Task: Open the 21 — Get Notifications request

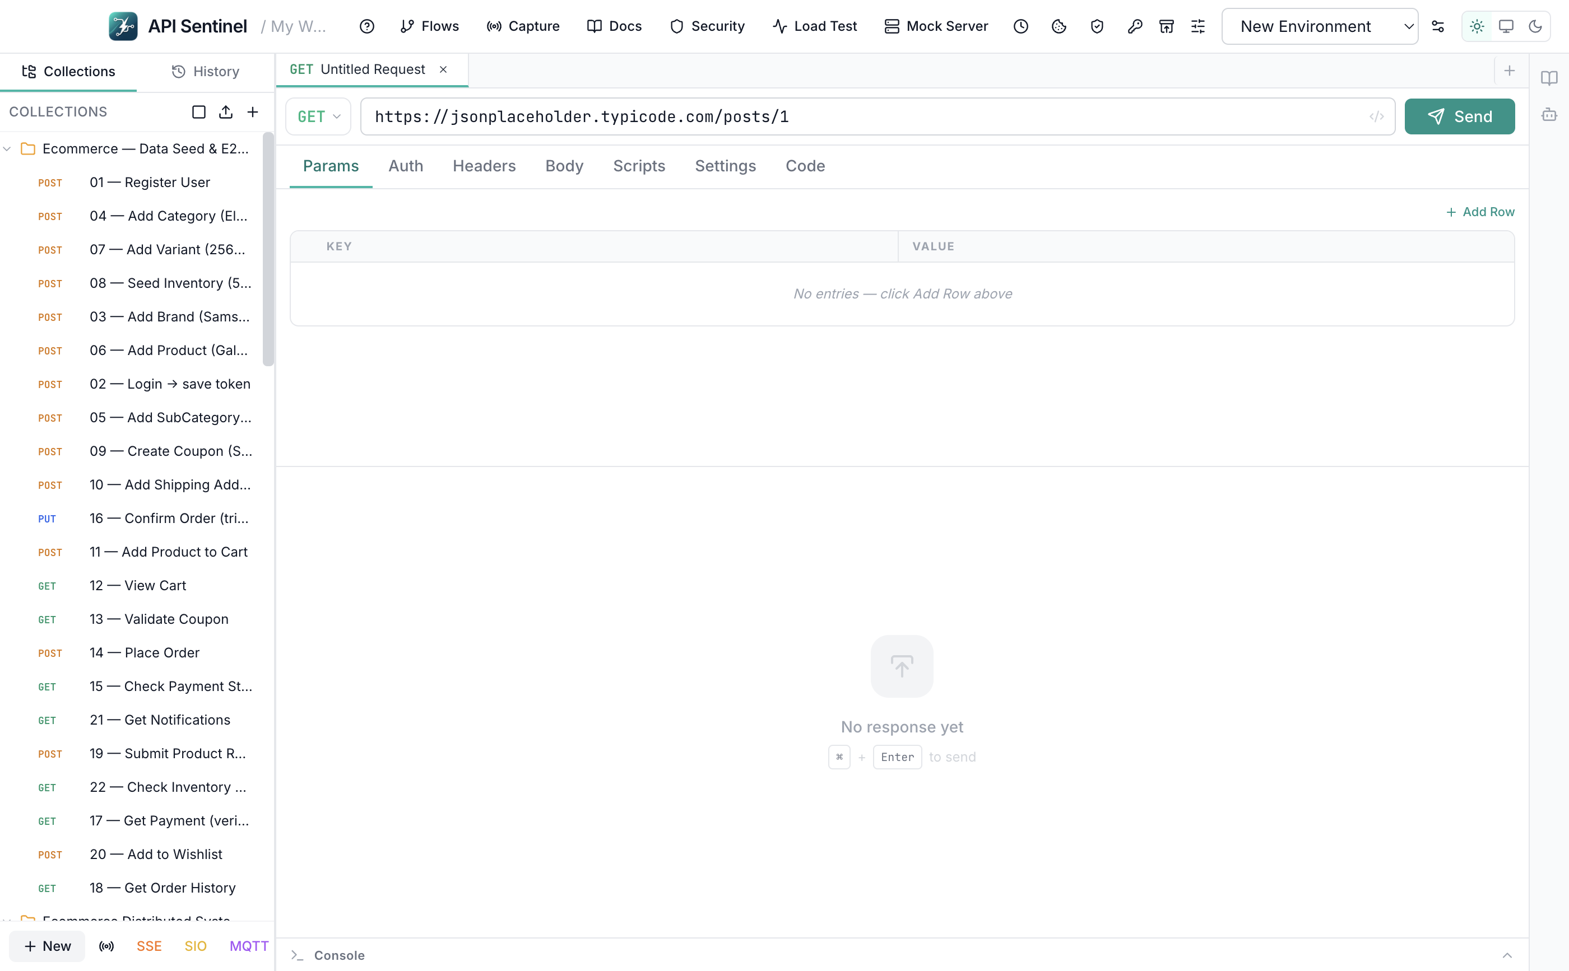Action: pyautogui.click(x=137, y=720)
